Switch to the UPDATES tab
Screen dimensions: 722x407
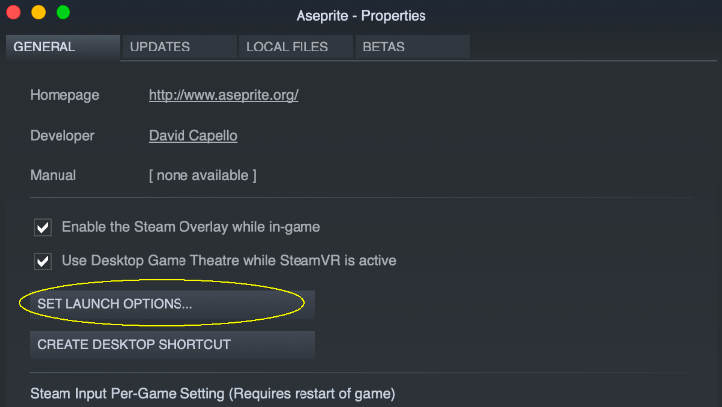180,47
